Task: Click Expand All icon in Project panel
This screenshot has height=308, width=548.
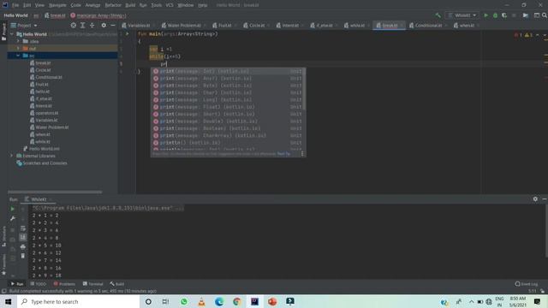Action: click(83, 26)
